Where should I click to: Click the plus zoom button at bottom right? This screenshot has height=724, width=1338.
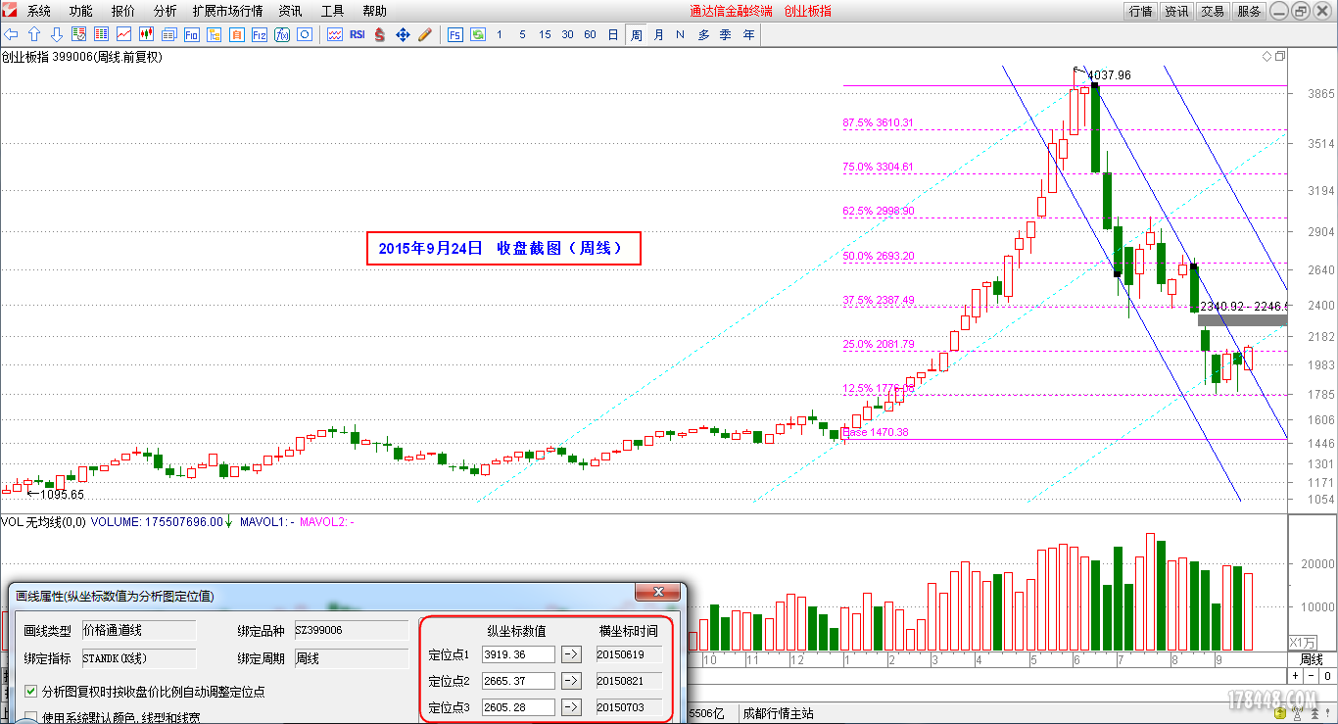(x=1295, y=676)
